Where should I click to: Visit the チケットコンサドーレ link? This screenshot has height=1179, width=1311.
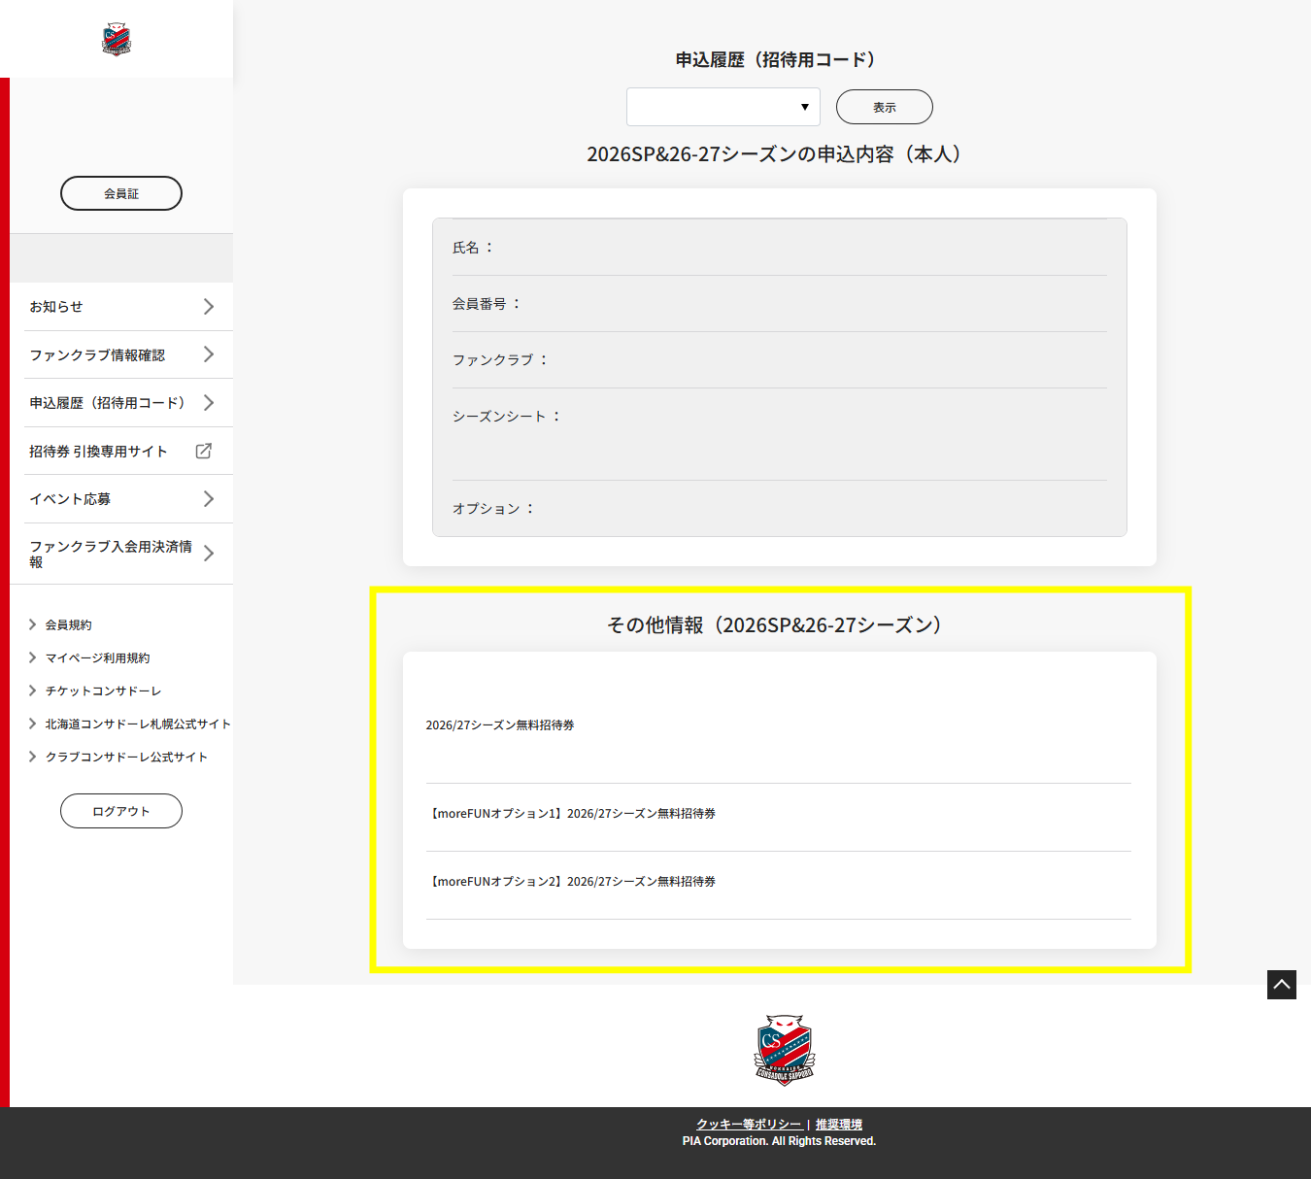pos(103,691)
